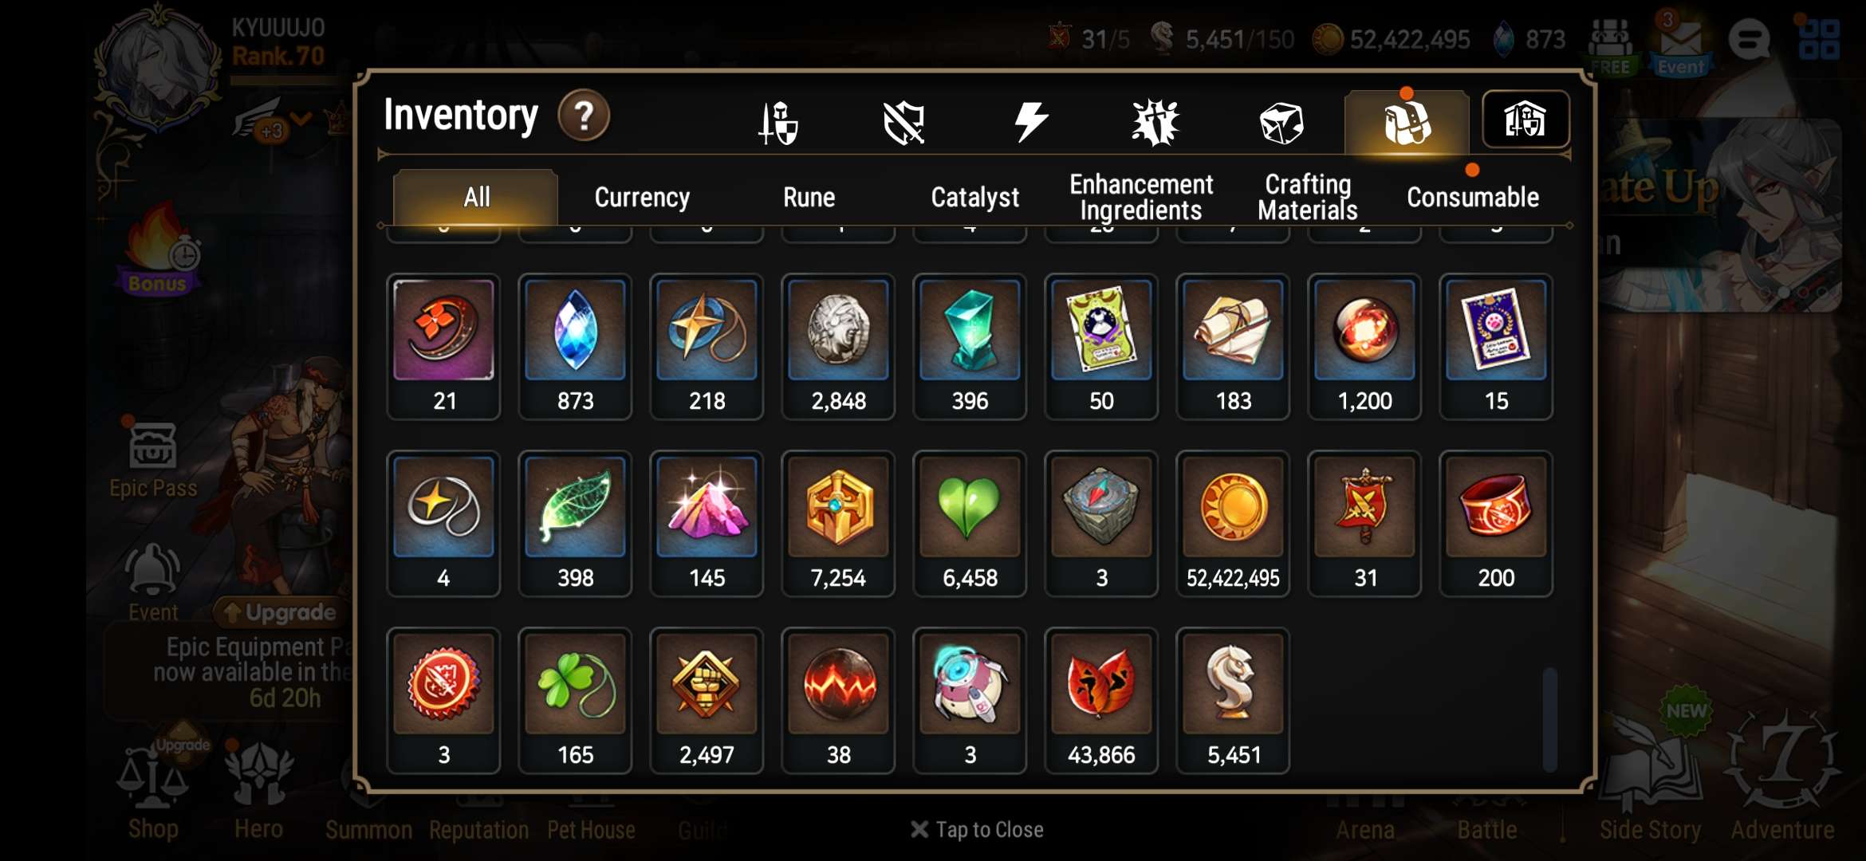
Task: Switch to the Rune tab
Action: [x=809, y=197]
